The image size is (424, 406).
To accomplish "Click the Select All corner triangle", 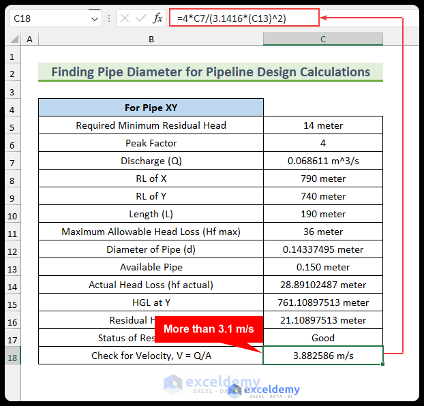I will coord(14,40).
